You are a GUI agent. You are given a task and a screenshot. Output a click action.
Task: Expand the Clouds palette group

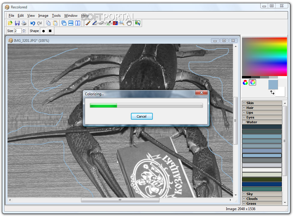(244, 199)
